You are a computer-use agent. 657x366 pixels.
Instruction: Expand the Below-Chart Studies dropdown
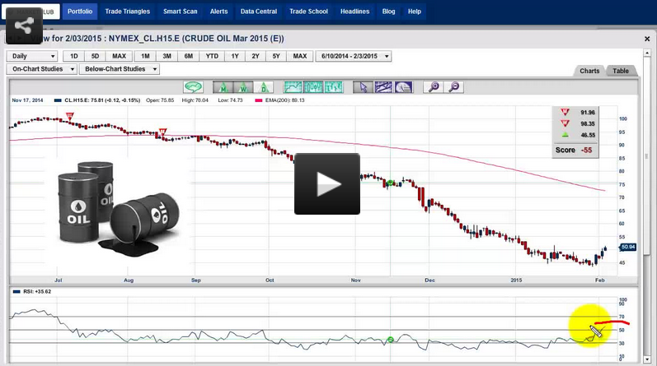118,69
